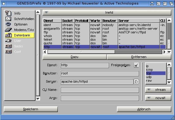Click protocol list down arrow
Image resolution: width=175 pixels, height=120 pixels.
169,82
